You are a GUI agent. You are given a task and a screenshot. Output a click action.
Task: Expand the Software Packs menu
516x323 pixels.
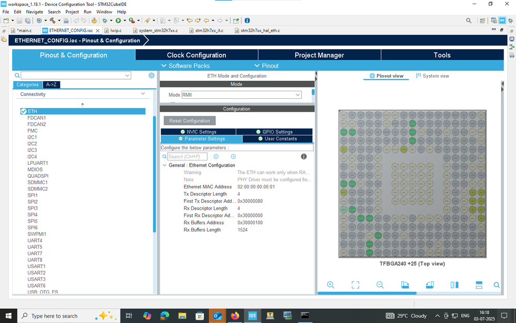186,66
